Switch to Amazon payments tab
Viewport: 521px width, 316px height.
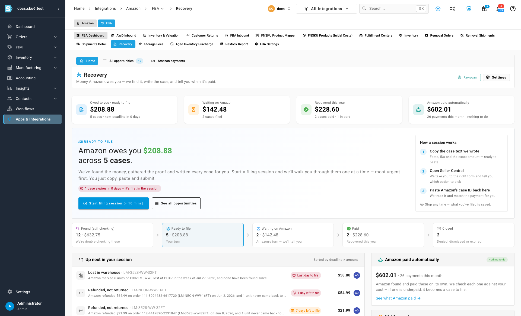(168, 61)
